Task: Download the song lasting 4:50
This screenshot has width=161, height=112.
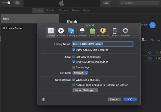Action: [x=150, y=58]
